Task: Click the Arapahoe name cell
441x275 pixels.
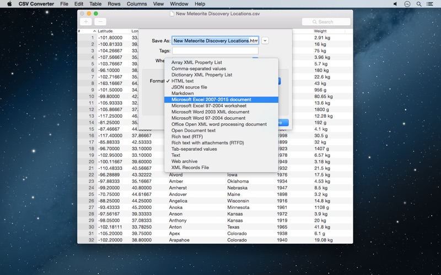Action: [x=179, y=240]
